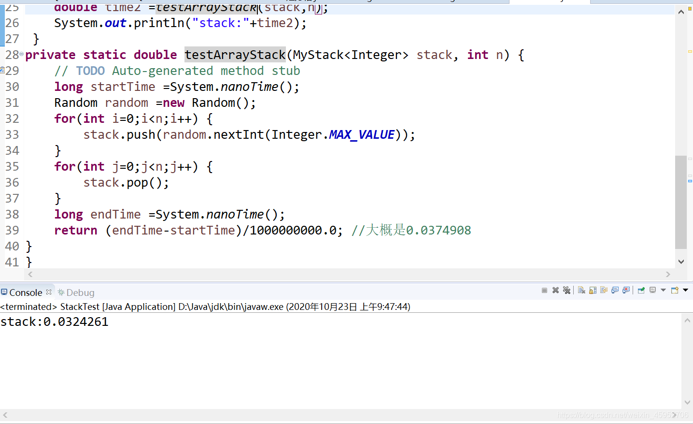The height and width of the screenshot is (424, 693).
Task: Click line number 33 in the gutter
Action: 12,134
